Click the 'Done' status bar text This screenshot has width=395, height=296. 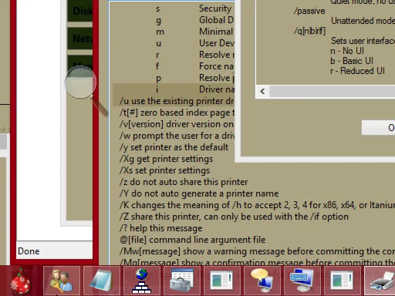[29, 251]
